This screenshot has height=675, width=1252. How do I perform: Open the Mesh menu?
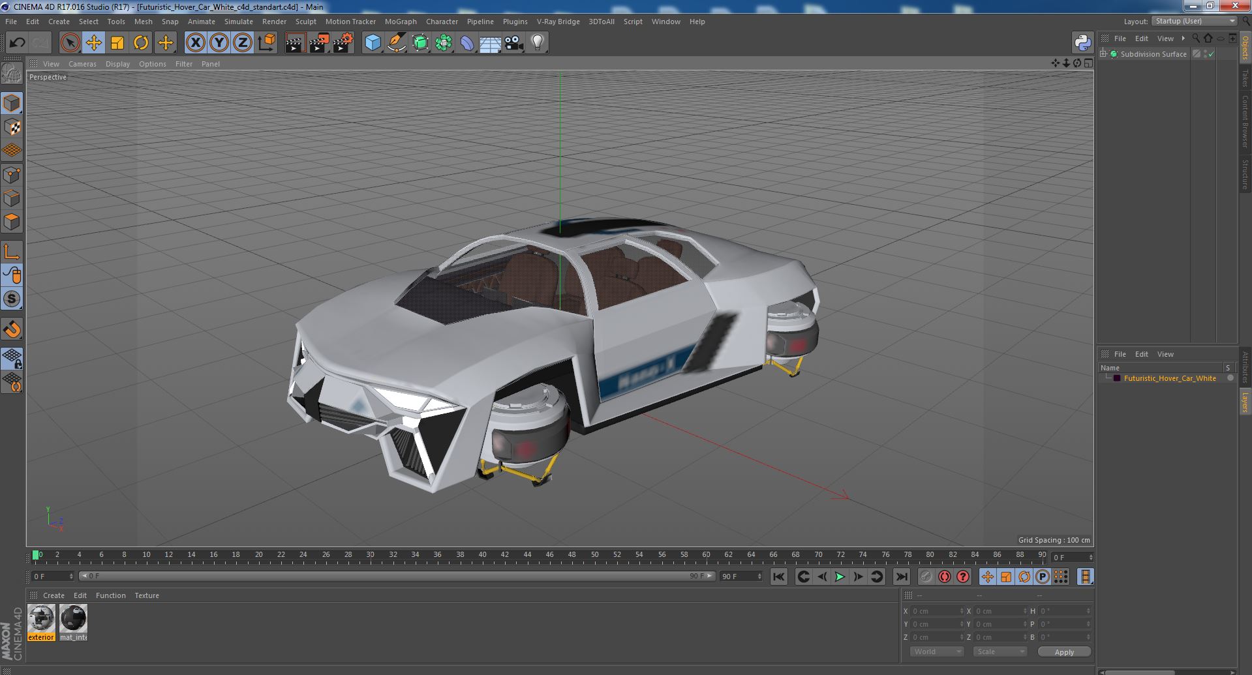pos(143,22)
